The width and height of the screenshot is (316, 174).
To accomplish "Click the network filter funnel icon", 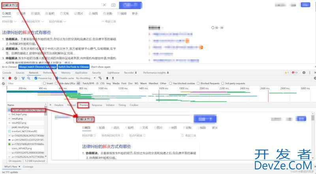I will [23, 78].
